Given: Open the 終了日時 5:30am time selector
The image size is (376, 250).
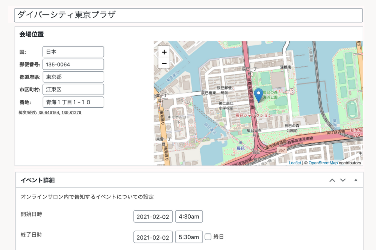Looking at the screenshot, I should 189,237.
